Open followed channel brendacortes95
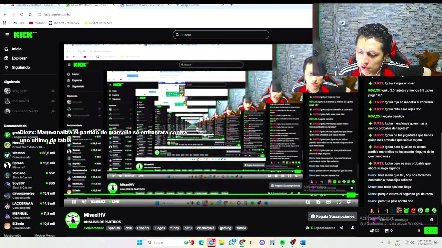This screenshot has height=248, width=442. point(29,111)
